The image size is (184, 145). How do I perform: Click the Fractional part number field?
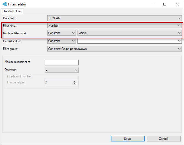pyautogui.click(x=61, y=83)
